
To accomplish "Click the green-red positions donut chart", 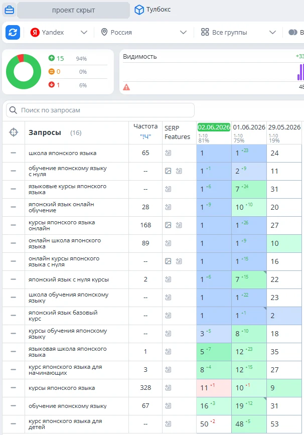I will click(x=24, y=72).
